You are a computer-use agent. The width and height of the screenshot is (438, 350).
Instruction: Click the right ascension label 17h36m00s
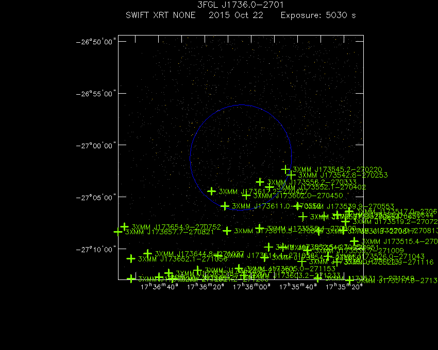[251, 287]
